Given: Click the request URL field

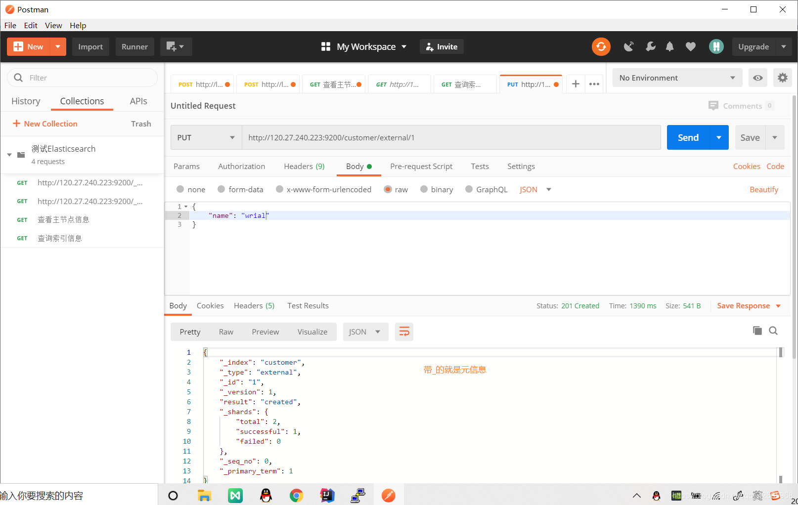Looking at the screenshot, I should click(x=451, y=137).
